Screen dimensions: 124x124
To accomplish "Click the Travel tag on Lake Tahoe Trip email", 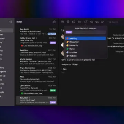I will [53, 43].
